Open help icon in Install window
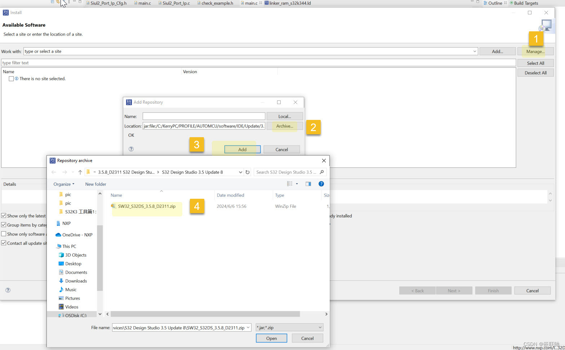This screenshot has height=350, width=565. point(8,290)
